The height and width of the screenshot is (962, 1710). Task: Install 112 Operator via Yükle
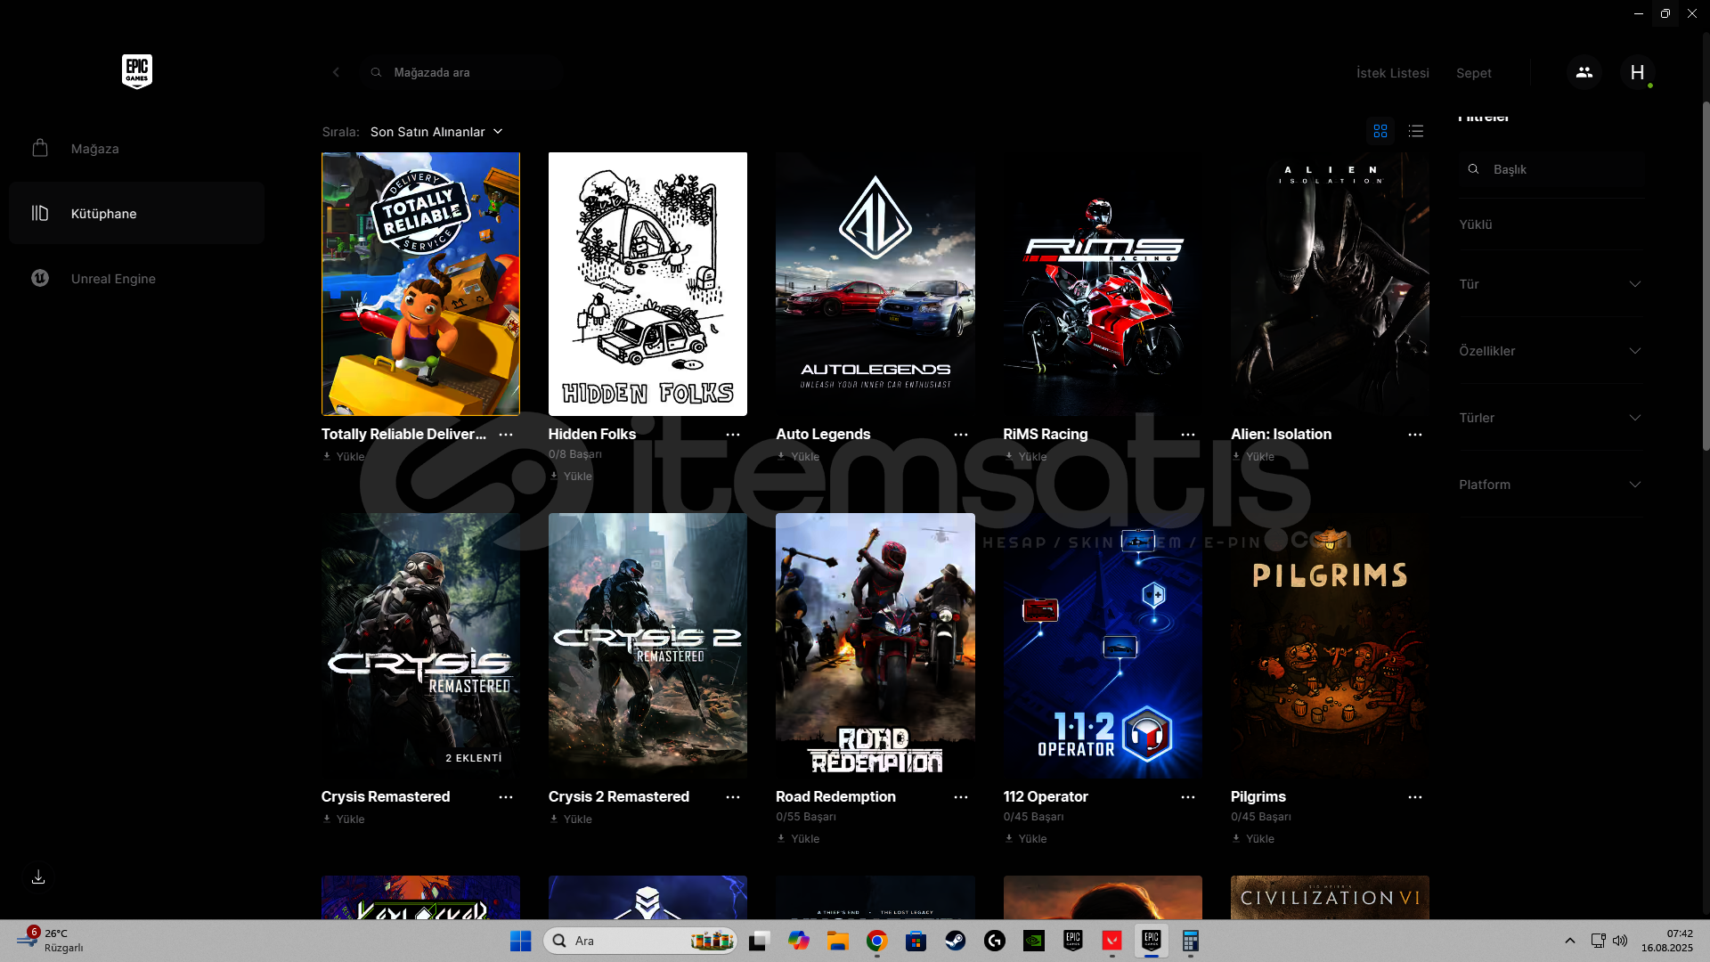(x=1026, y=838)
